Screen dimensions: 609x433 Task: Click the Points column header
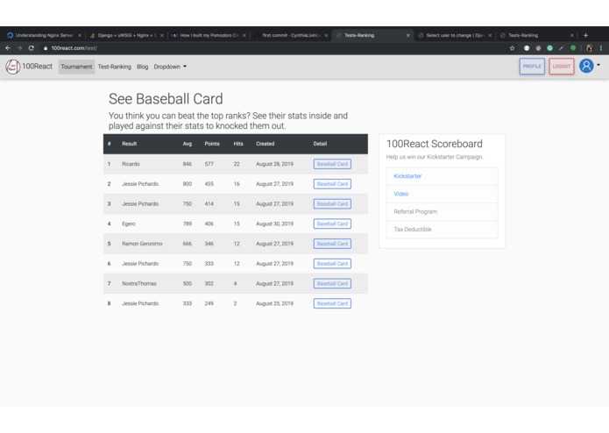click(212, 144)
